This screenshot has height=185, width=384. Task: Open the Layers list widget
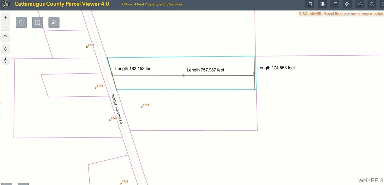[21, 23]
